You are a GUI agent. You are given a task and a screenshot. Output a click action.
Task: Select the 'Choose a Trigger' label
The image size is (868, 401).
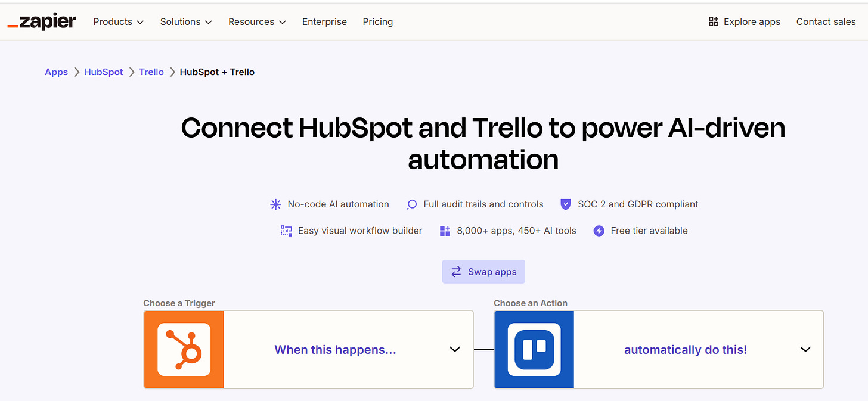coord(179,303)
